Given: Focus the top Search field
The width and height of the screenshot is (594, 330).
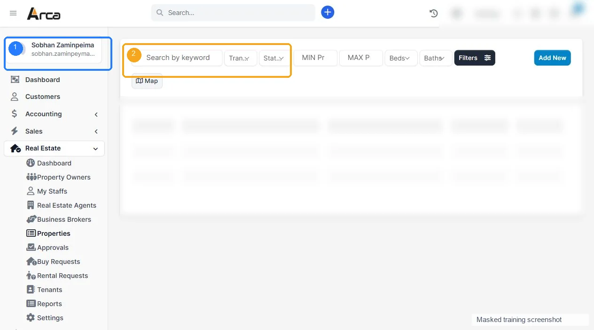Looking at the screenshot, I should tap(233, 13).
